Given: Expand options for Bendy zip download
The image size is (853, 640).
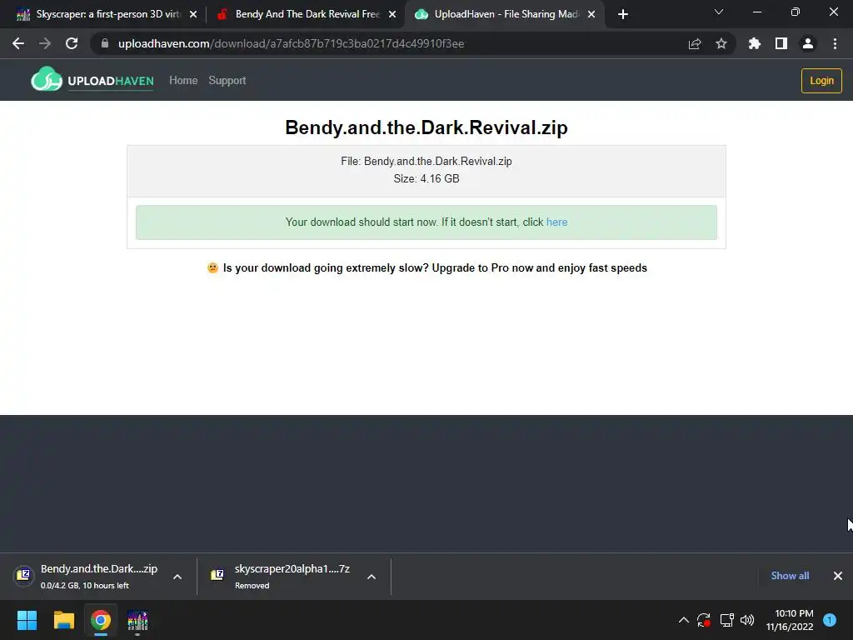Looking at the screenshot, I should pyautogui.click(x=177, y=577).
